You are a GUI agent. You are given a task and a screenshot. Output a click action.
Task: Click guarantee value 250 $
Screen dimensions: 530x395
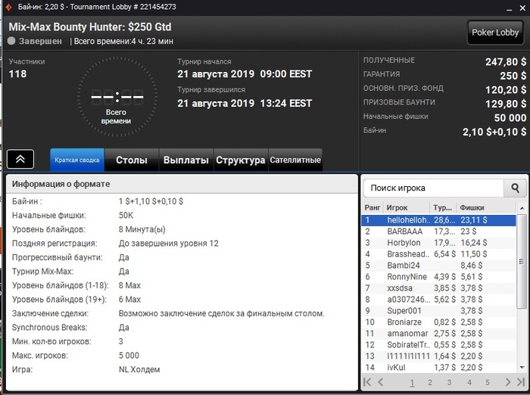pos(513,76)
